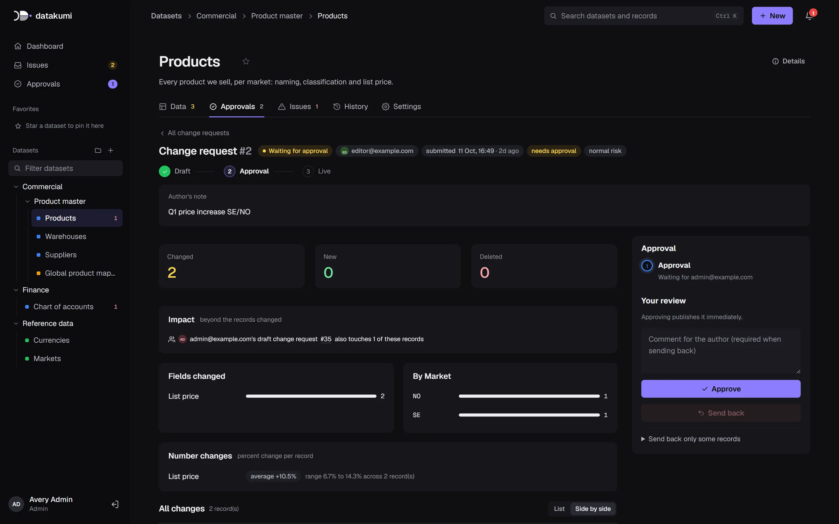Viewport: 839px width, 524px height.
Task: Open Dashboard from the sidebar
Action: coord(65,46)
